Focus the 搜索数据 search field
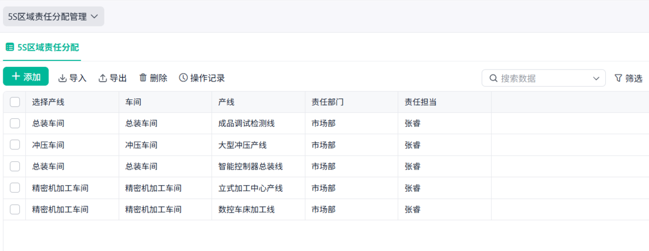 (x=541, y=78)
